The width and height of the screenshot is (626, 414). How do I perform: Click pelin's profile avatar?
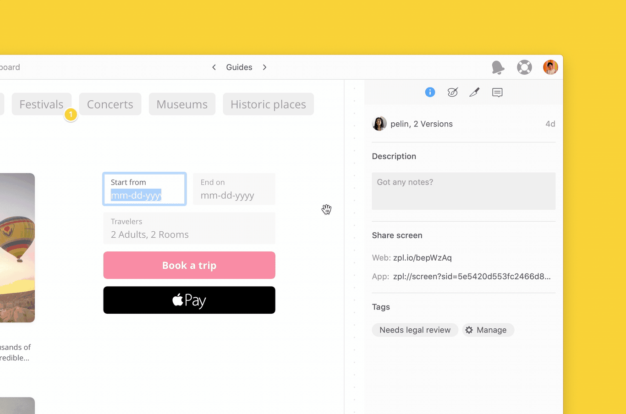550,67
